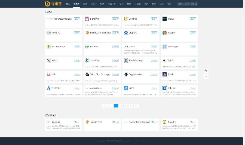
Task: Click the E-DINAR exchange logo icon
Action: [87, 19]
